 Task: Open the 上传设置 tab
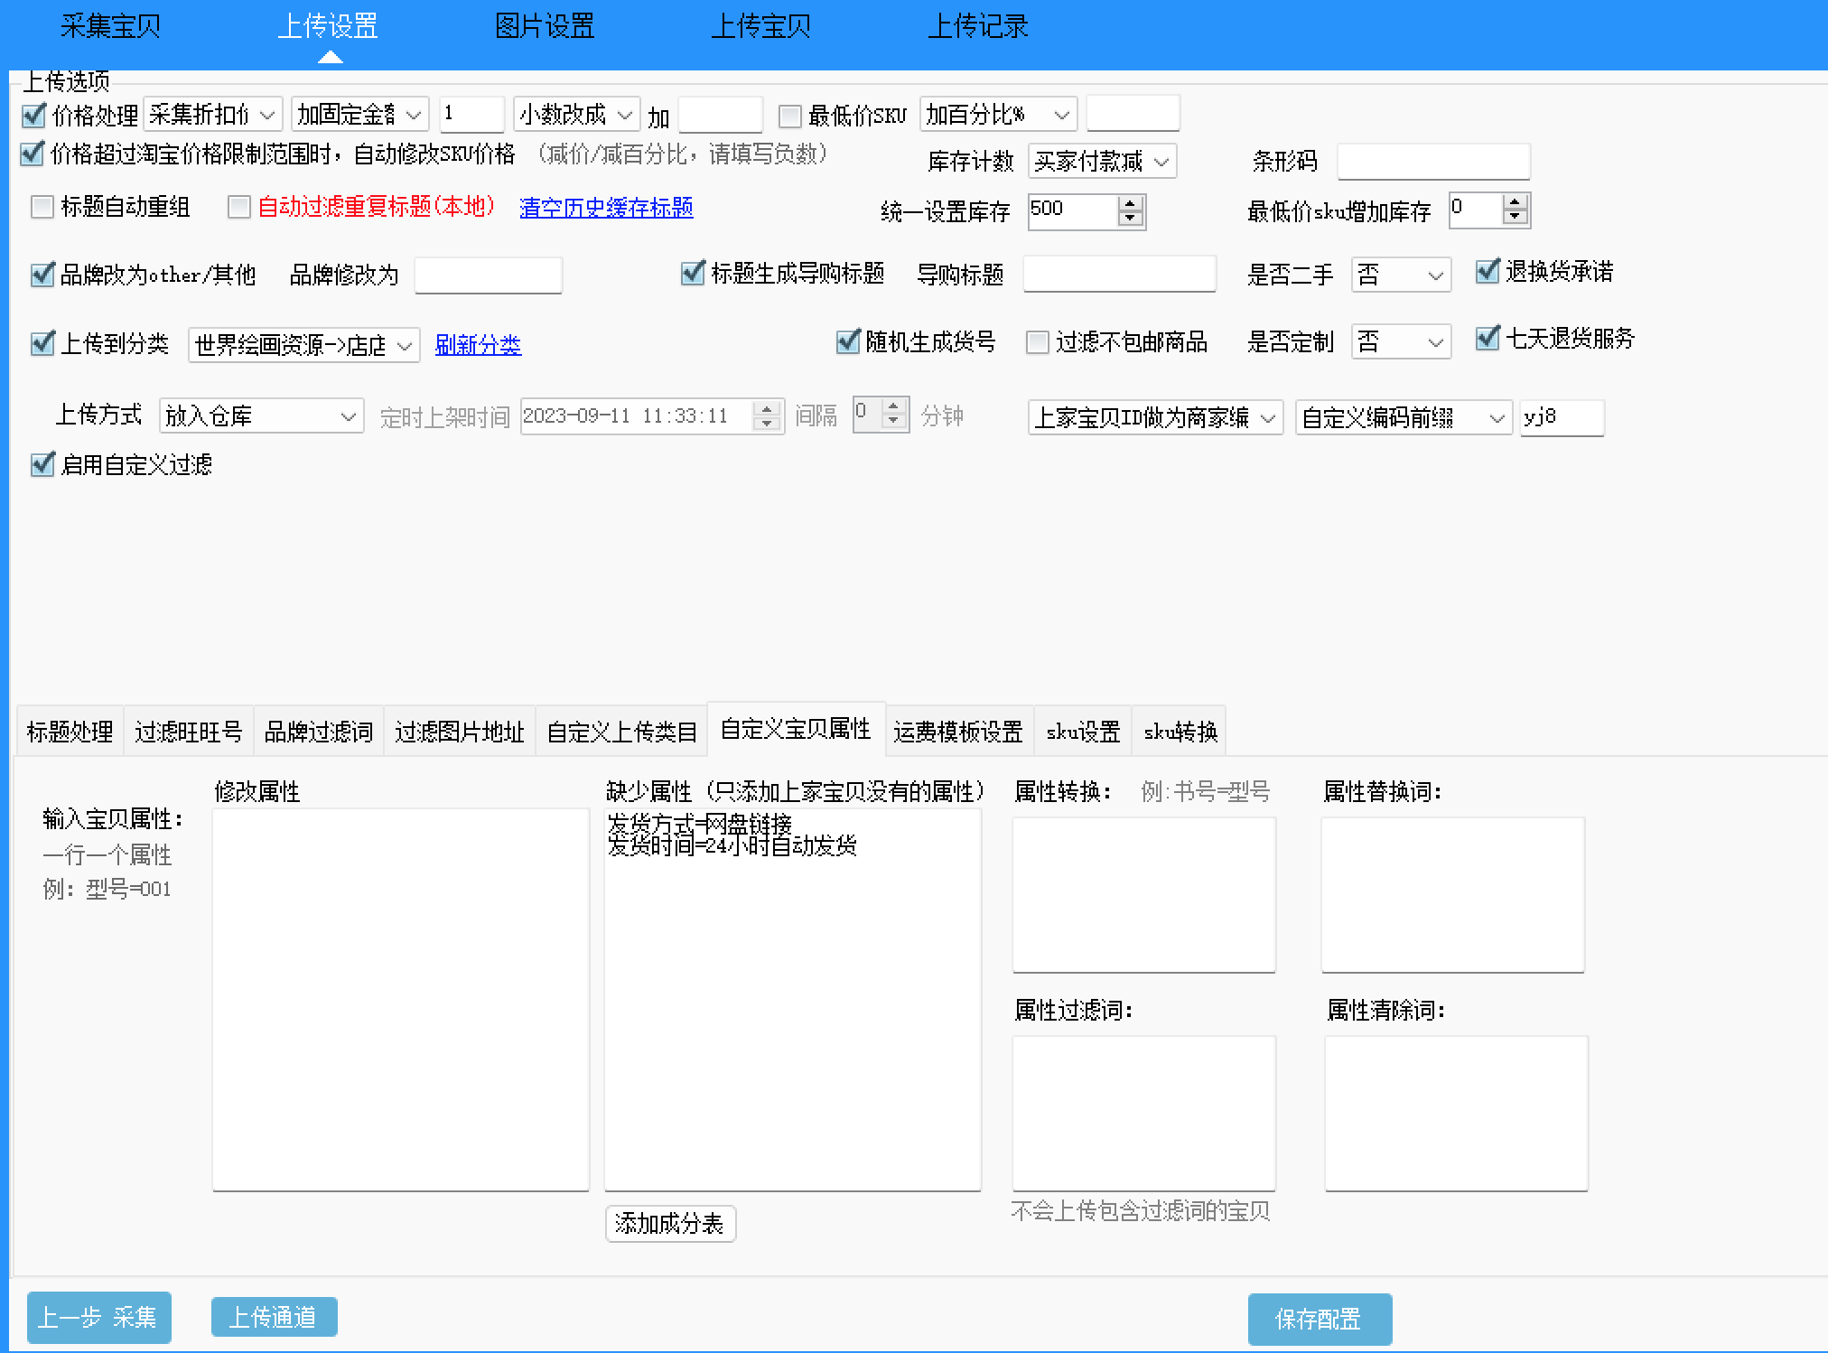(327, 26)
